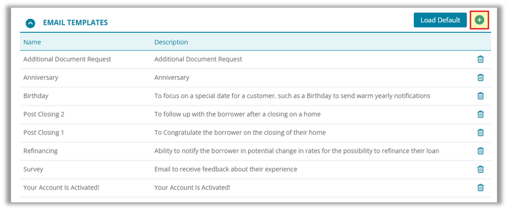Viewport: 508px width, 210px height.
Task: Delete the Anniversary template via trash icon
Action: coord(480,78)
